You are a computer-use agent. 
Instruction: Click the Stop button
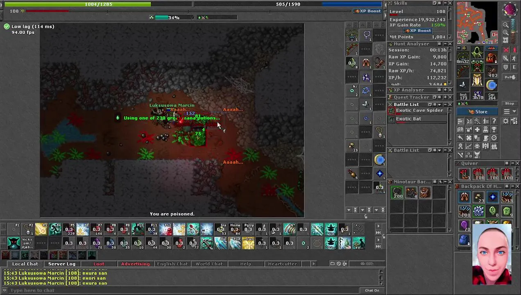(510, 103)
